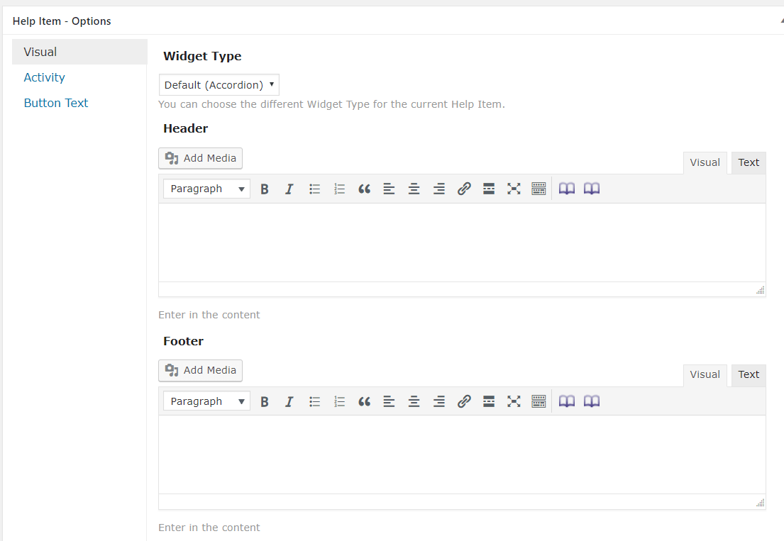The height and width of the screenshot is (541, 784).
Task: Insert link in the Header editor
Action: click(464, 189)
